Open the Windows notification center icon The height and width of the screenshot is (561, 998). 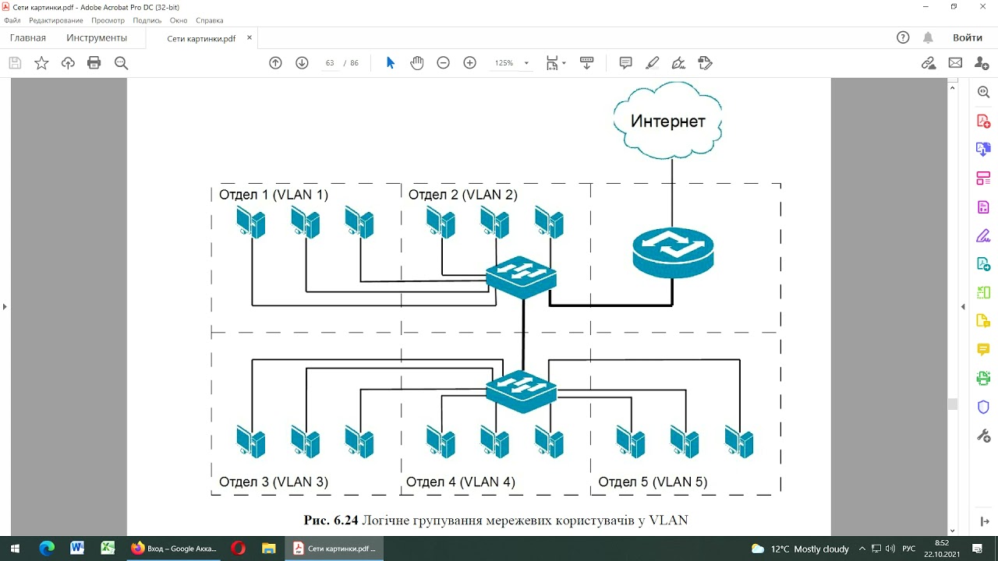pos(978,549)
